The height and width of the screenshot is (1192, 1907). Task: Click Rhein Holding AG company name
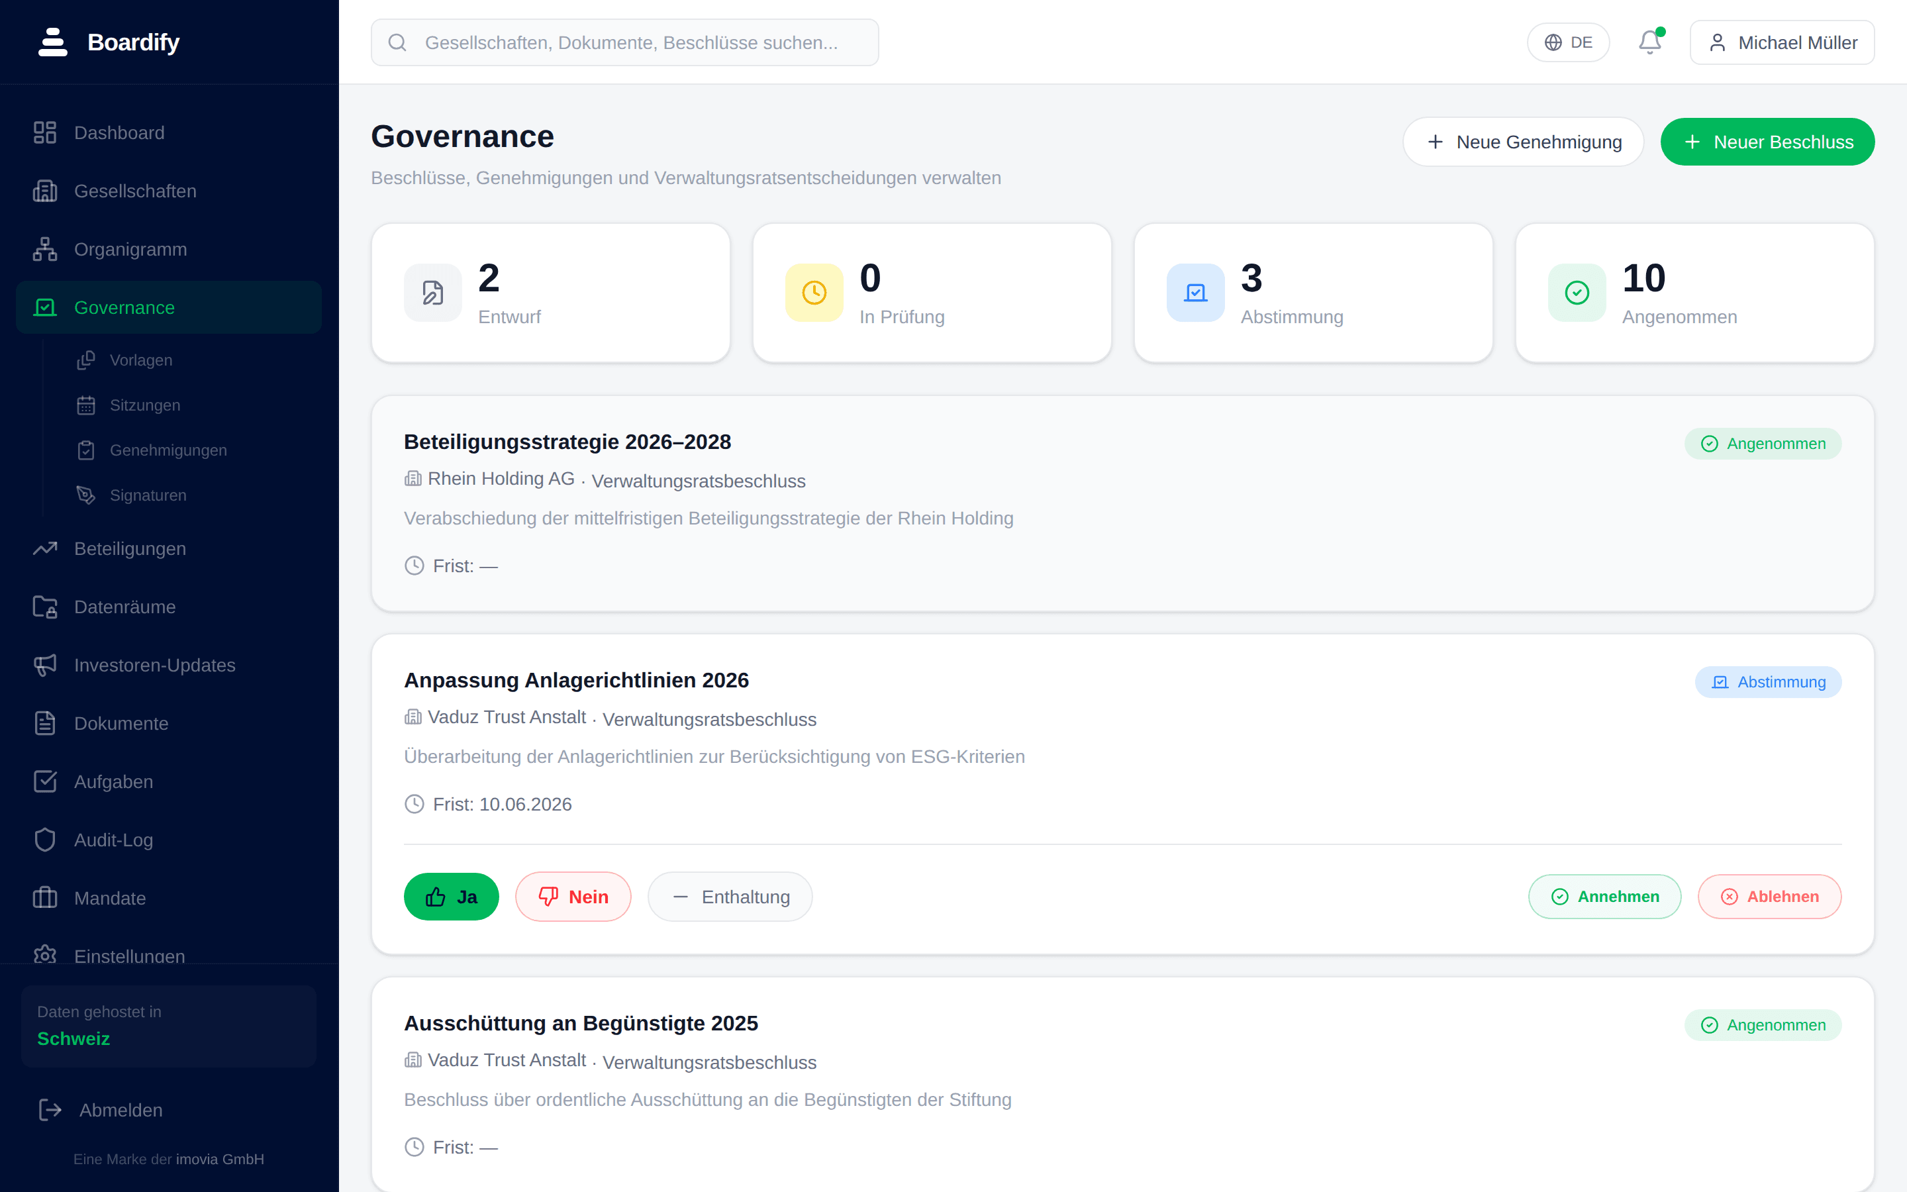(x=501, y=479)
